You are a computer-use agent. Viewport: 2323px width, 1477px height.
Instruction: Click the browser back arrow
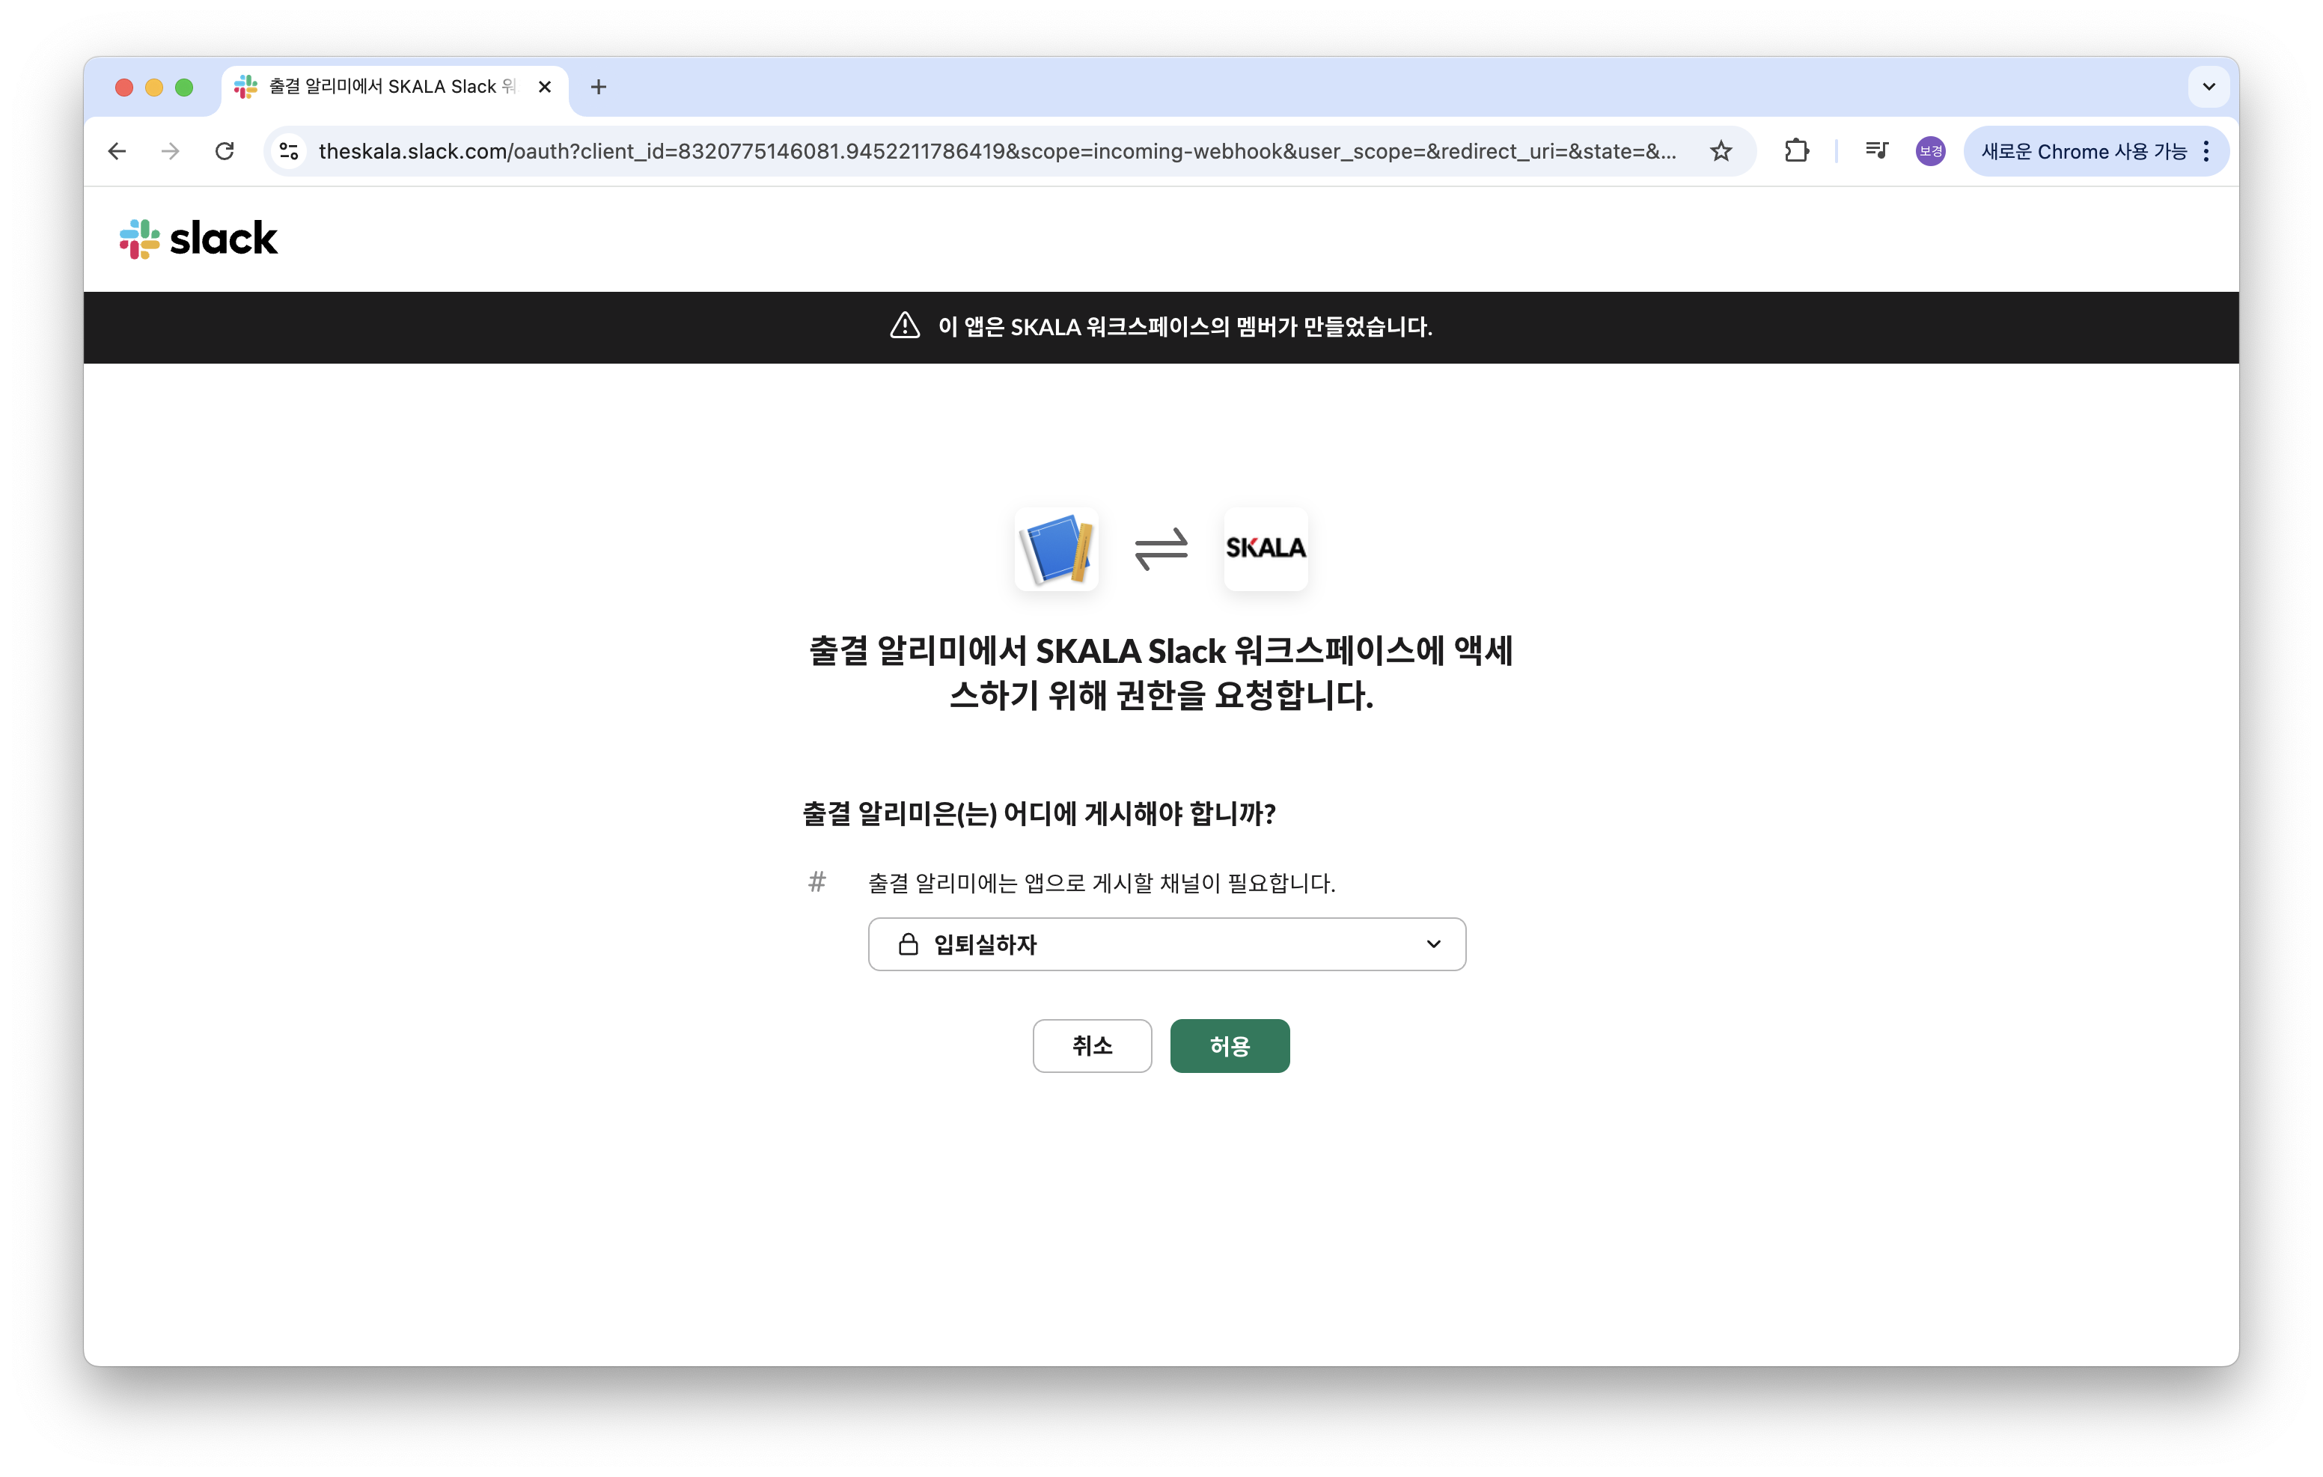(x=117, y=151)
